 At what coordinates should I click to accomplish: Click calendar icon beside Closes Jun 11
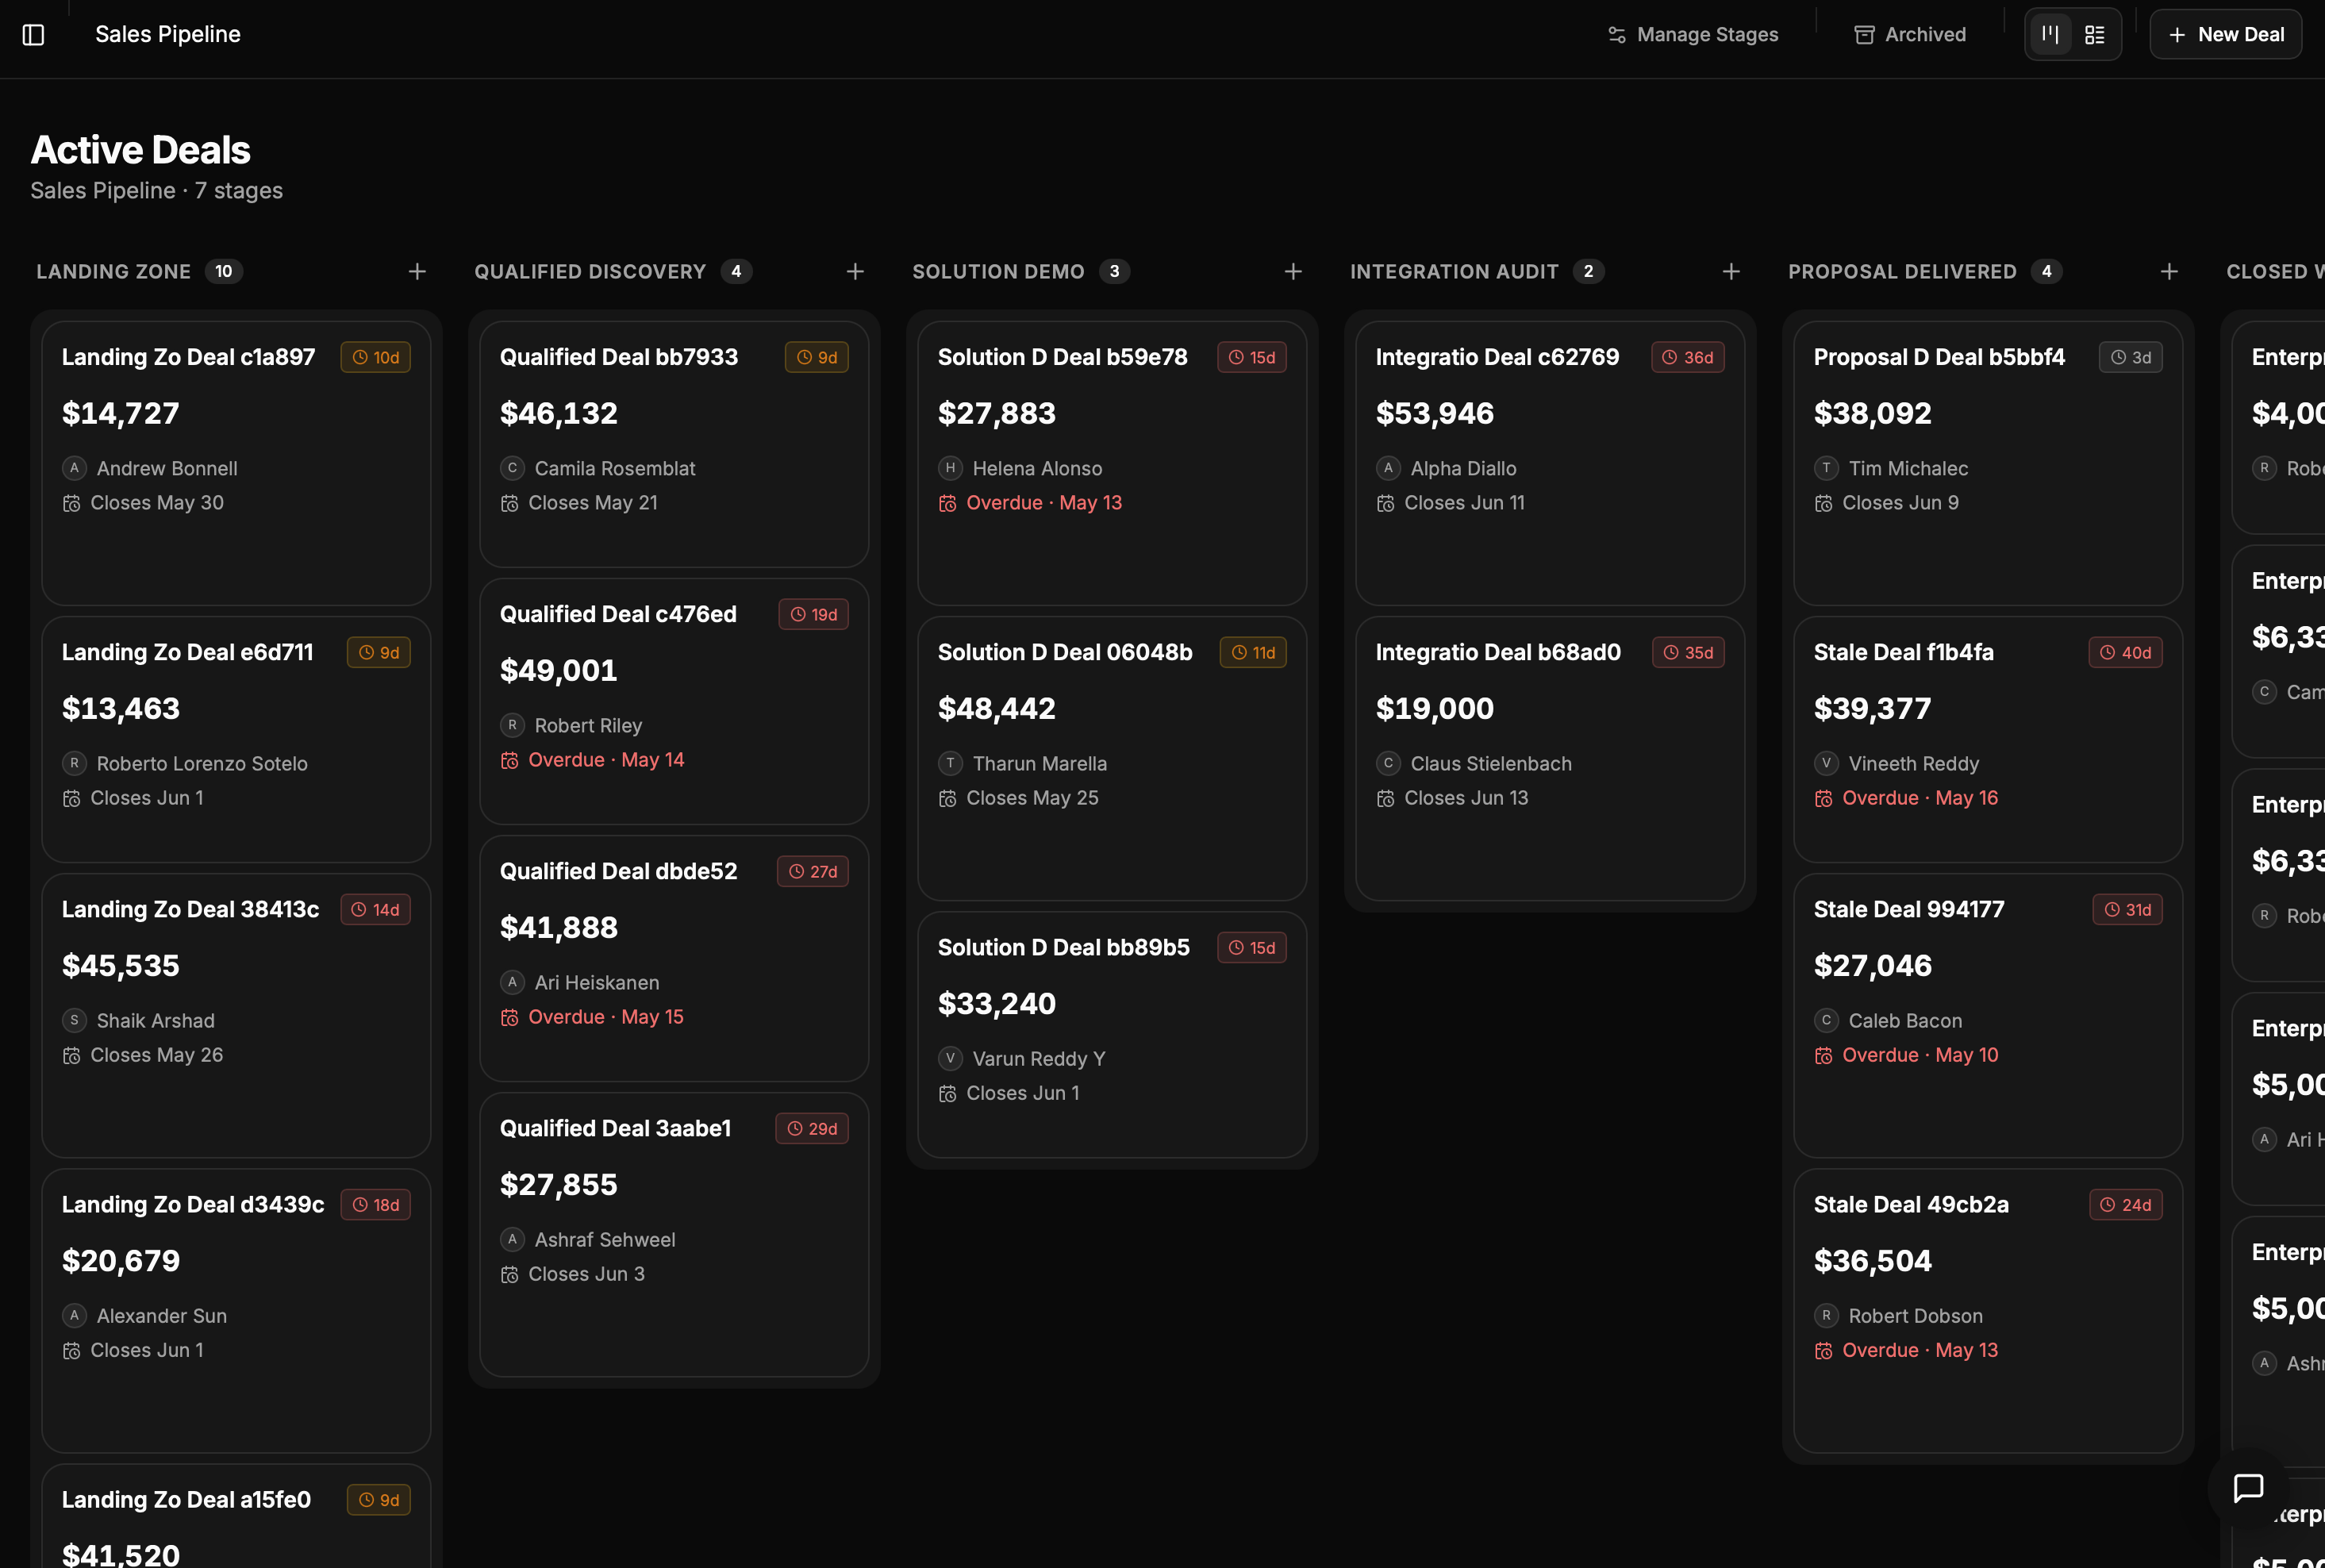coord(1386,503)
